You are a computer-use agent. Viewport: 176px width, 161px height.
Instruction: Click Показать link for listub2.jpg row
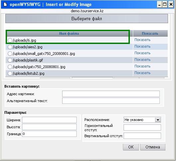click(x=142, y=73)
